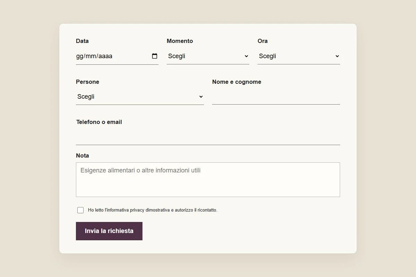Expand the Persone dropdown

tap(140, 97)
